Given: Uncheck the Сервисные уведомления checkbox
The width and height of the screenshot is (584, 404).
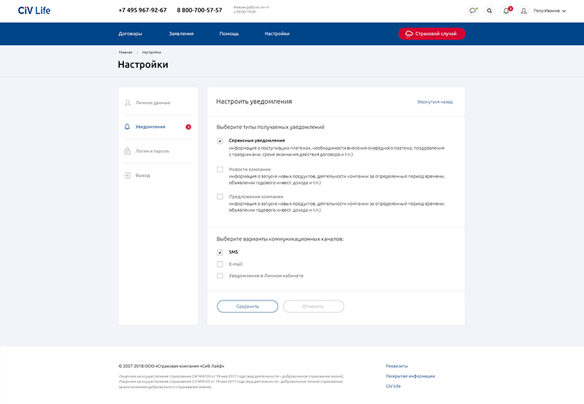Looking at the screenshot, I should [x=220, y=141].
